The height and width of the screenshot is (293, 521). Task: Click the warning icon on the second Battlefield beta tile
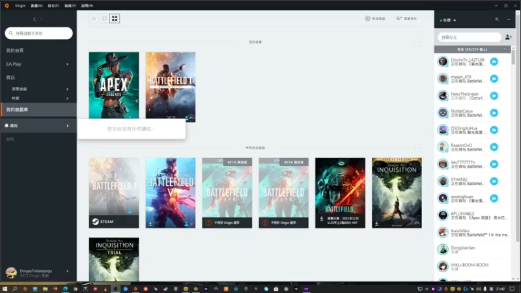pyautogui.click(x=265, y=223)
